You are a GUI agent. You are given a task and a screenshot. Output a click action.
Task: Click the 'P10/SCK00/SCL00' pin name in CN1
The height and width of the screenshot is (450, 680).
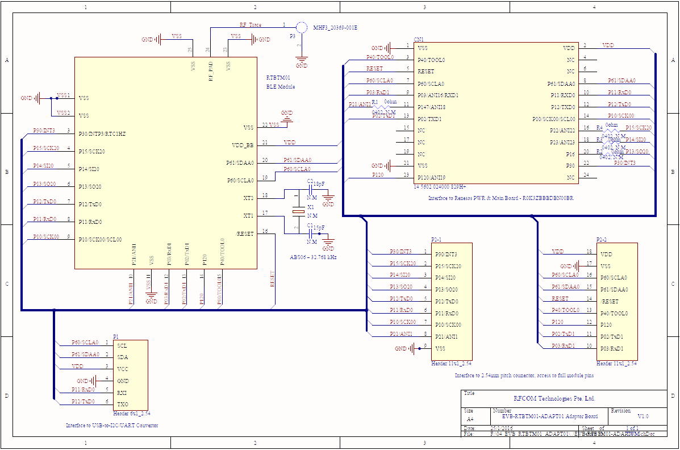pyautogui.click(x=554, y=119)
